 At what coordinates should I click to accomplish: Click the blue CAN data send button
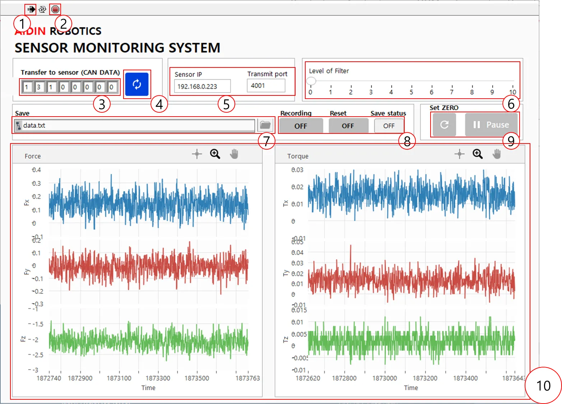(137, 84)
